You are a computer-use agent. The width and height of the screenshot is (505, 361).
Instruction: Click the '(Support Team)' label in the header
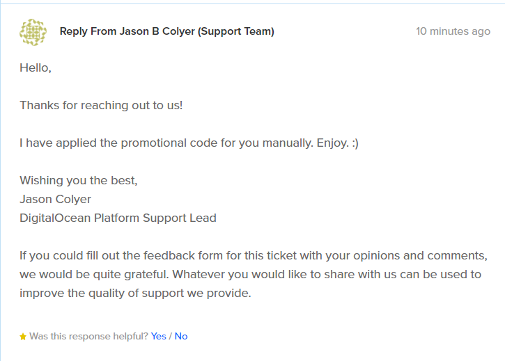pyautogui.click(x=236, y=31)
